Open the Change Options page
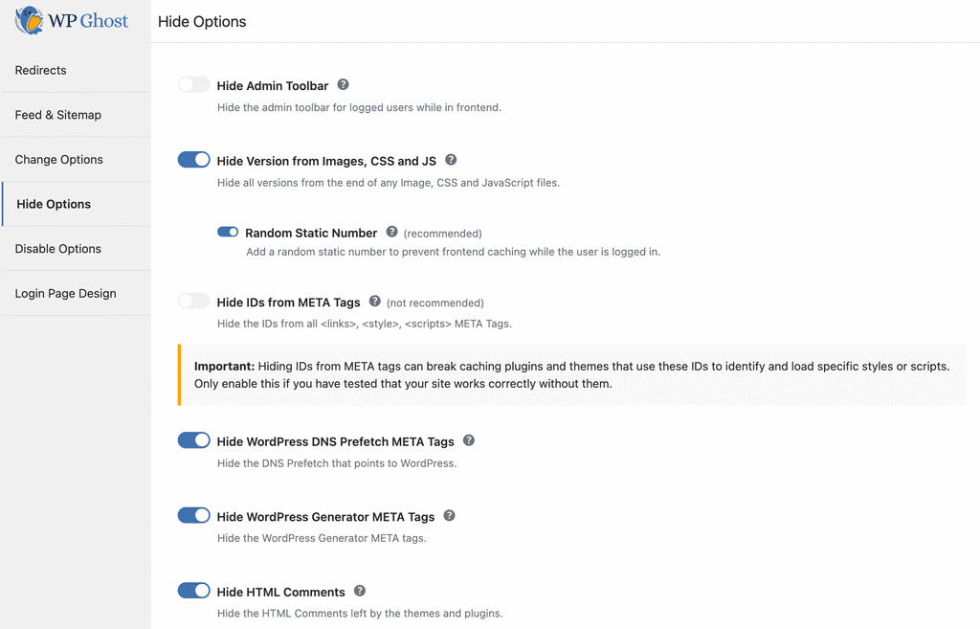Image resolution: width=980 pixels, height=629 pixels. tap(59, 159)
